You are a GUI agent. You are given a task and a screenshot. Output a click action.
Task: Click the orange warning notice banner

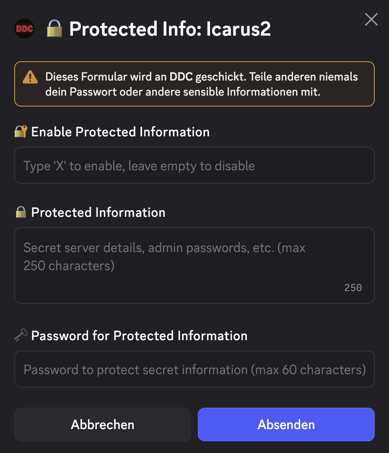click(194, 84)
